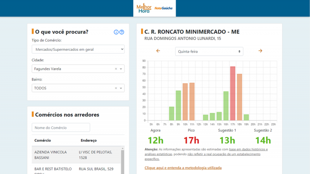Click the Agora 12h value
Screen dimensions: 310x174
point(156,140)
